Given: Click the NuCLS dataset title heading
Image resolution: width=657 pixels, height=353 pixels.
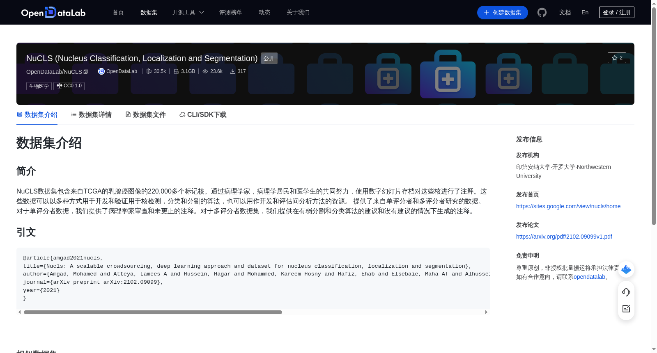Looking at the screenshot, I should (x=142, y=58).
